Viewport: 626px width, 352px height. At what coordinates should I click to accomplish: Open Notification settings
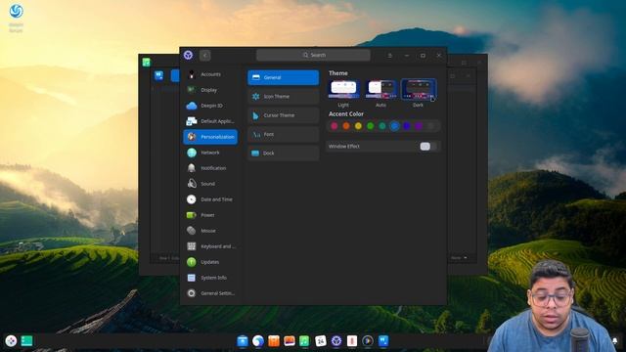pos(210,168)
